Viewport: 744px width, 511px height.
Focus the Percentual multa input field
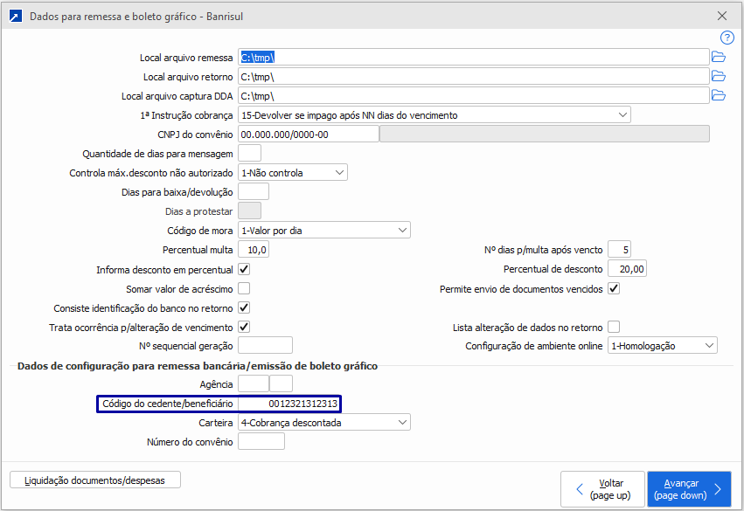pos(254,250)
